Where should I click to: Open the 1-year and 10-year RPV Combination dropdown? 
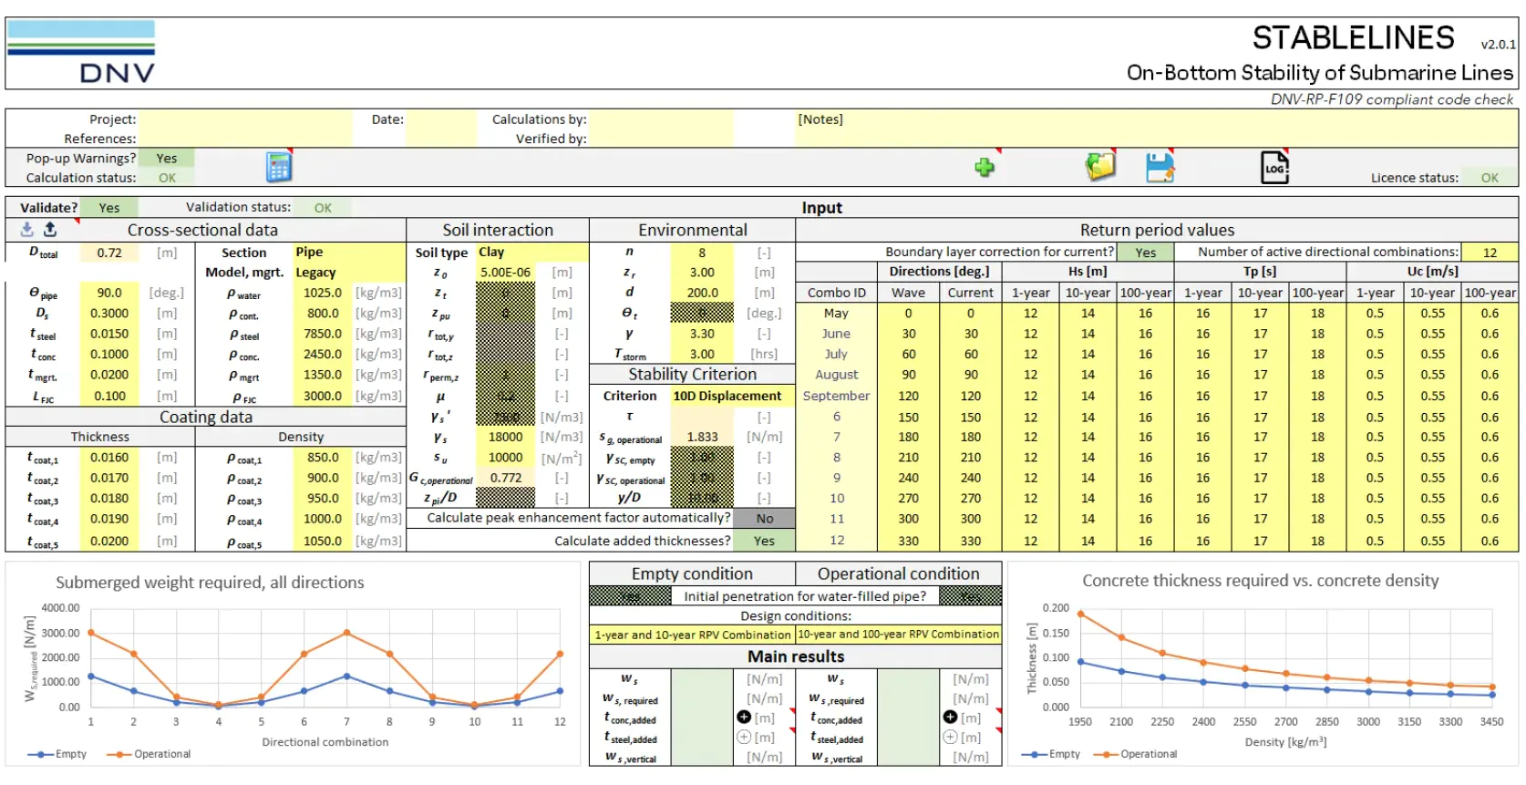coord(693,635)
